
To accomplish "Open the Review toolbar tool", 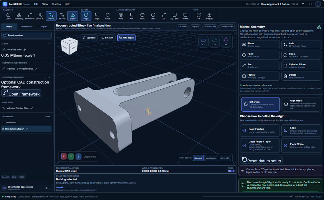I will point(62,16).
